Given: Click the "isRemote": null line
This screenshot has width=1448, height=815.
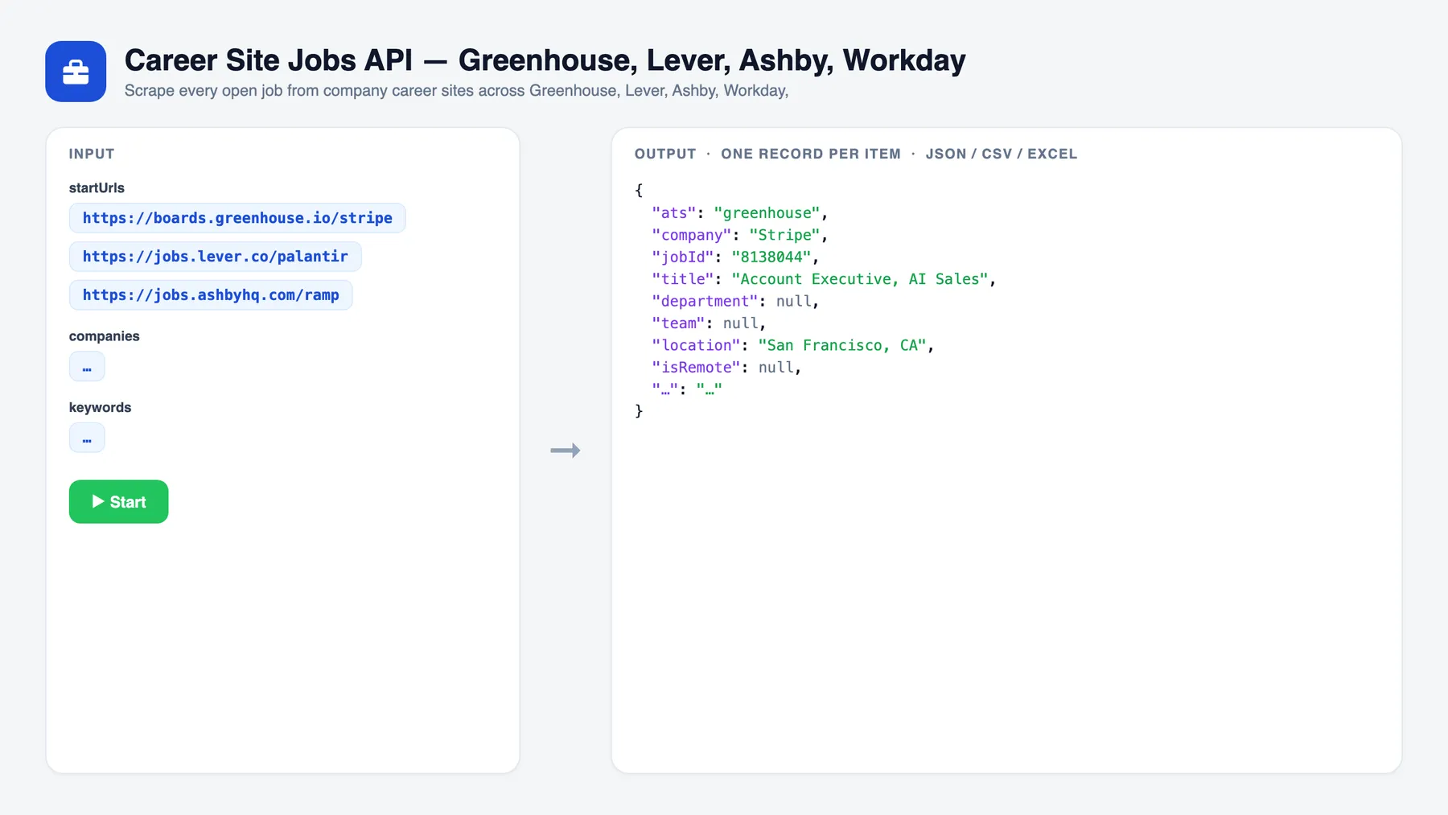Looking at the screenshot, I should coord(726,368).
